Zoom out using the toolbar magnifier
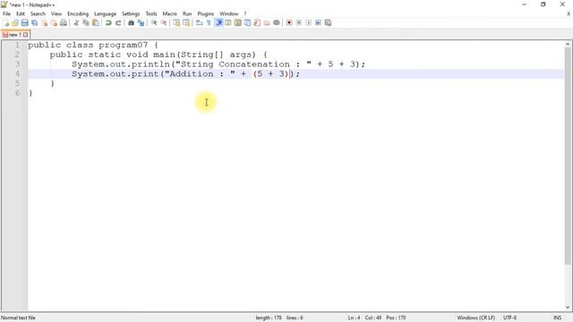The width and height of the screenshot is (573, 322). click(164, 23)
